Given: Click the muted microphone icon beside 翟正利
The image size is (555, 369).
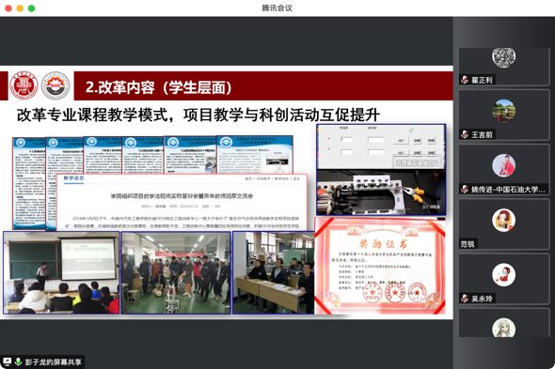Looking at the screenshot, I should click(465, 80).
